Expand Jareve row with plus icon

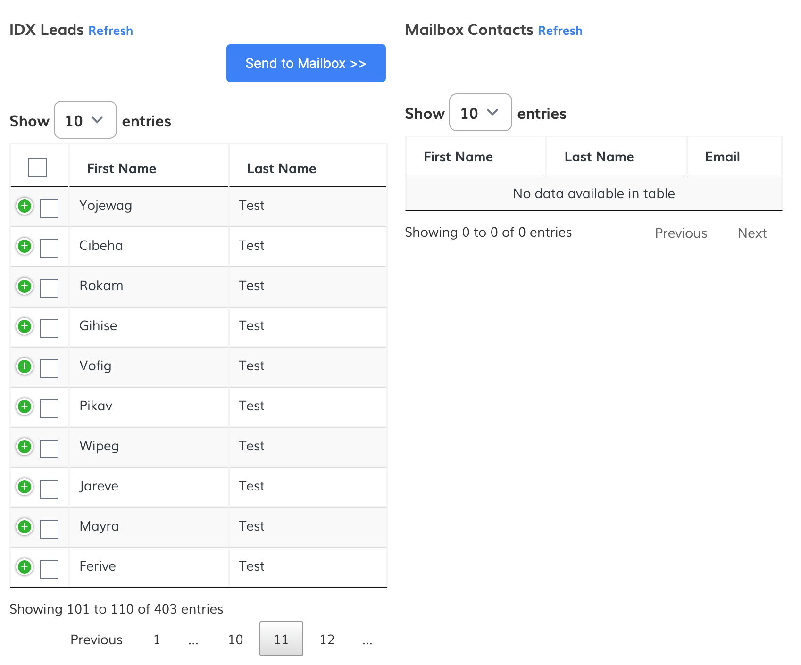coord(25,487)
